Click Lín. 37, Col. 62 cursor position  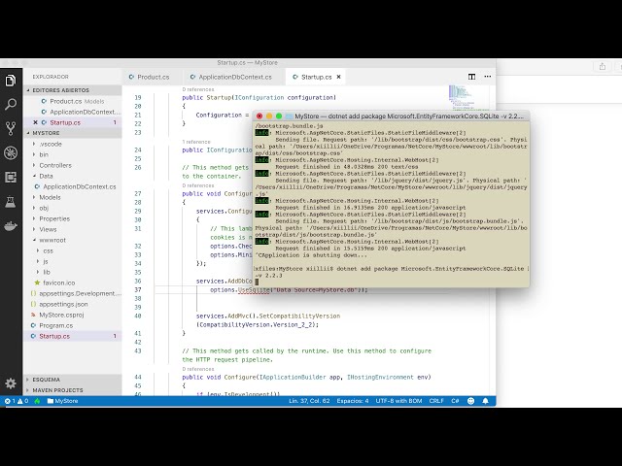309,401
